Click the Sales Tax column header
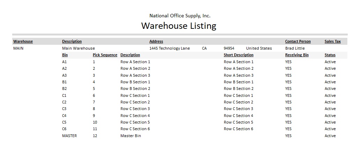This screenshot has width=361, height=143. pyautogui.click(x=332, y=42)
